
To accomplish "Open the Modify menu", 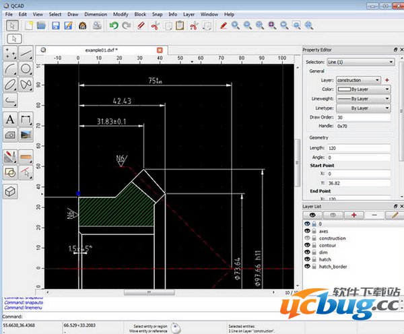I will point(121,13).
